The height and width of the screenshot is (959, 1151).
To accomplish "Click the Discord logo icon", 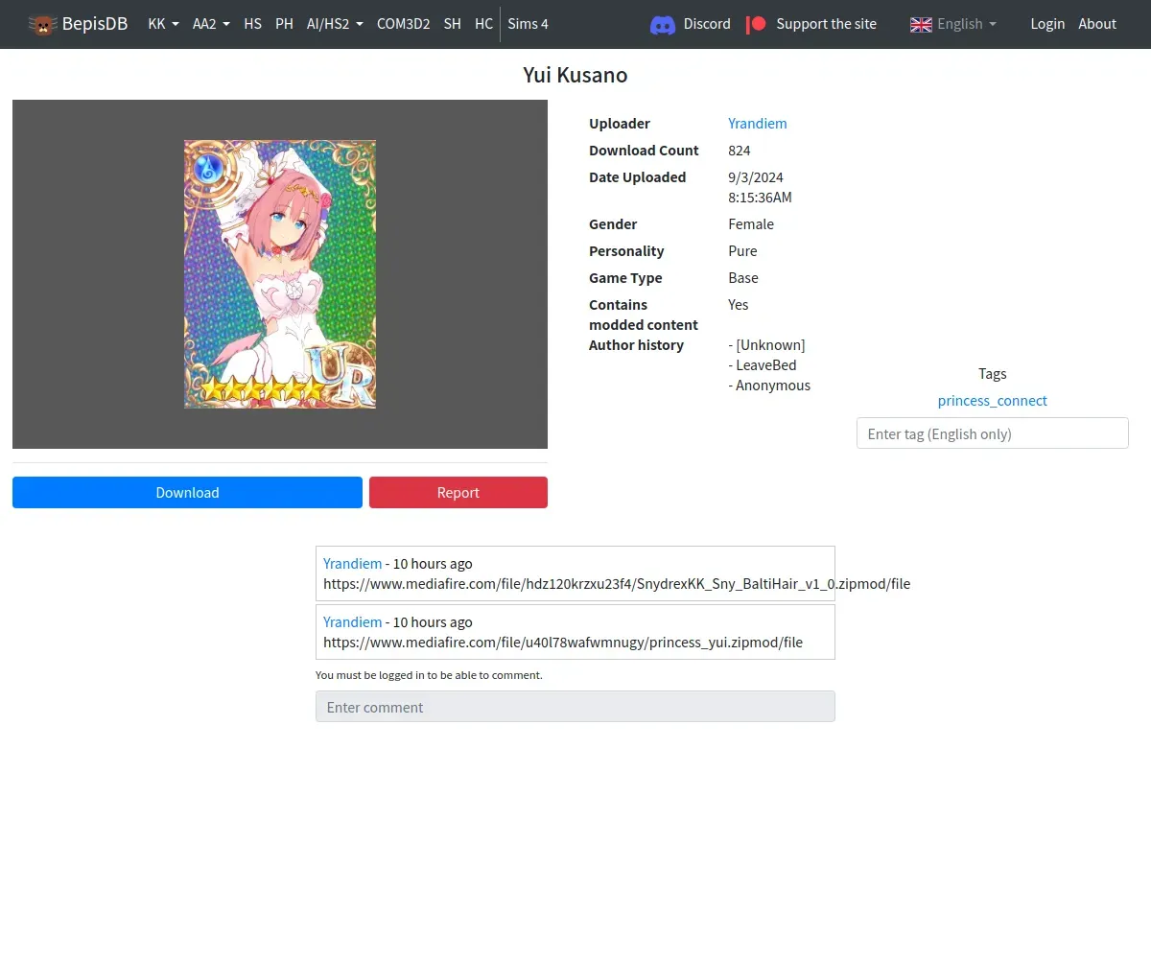I will click(663, 24).
